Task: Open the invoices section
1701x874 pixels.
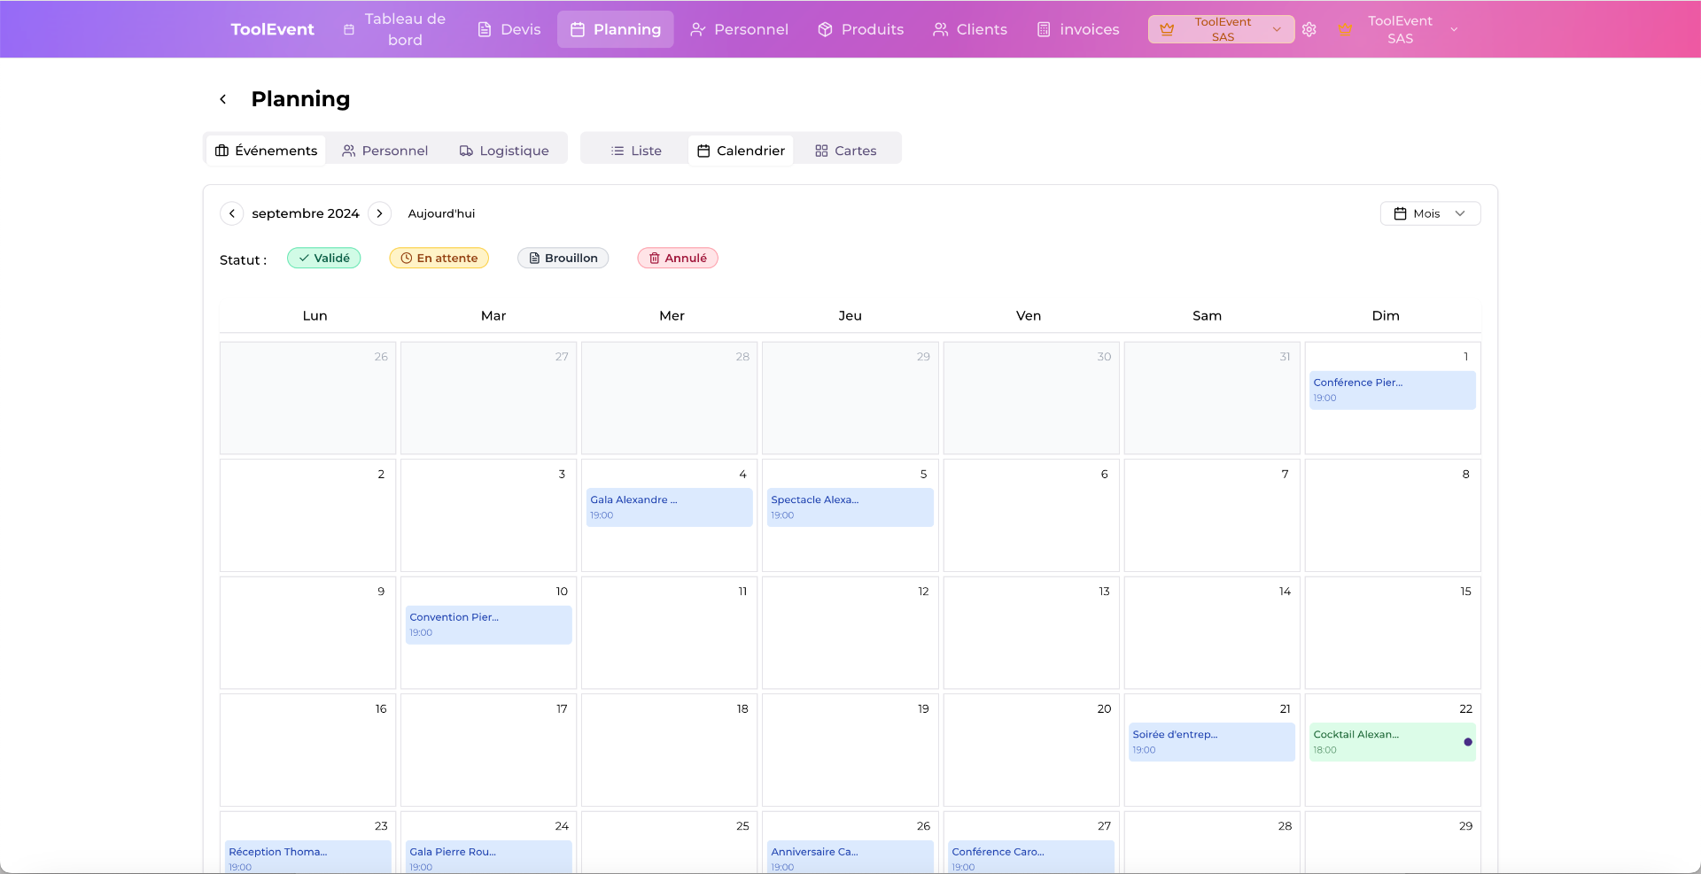Action: tap(1078, 29)
